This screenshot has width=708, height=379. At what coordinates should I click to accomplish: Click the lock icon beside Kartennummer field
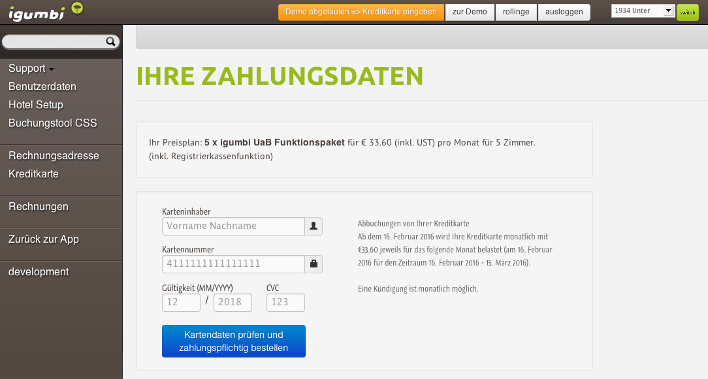tap(313, 264)
